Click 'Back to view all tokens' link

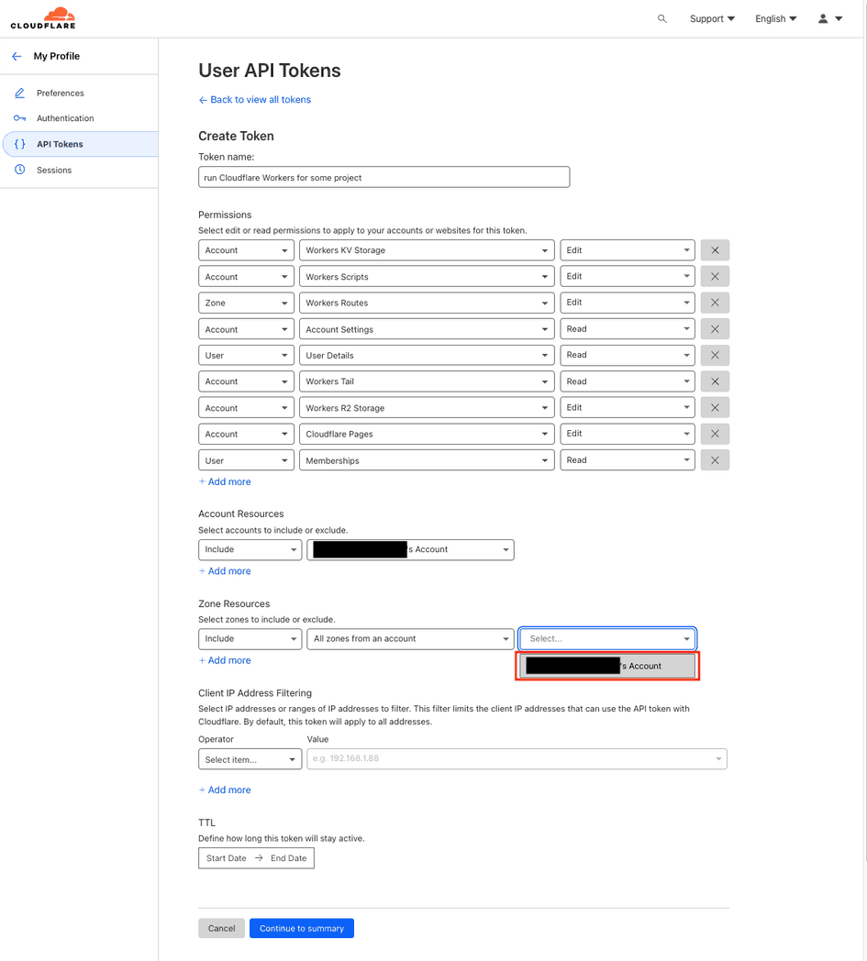254,99
